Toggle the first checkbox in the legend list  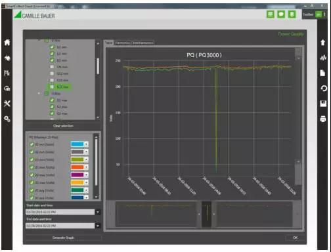pos(32,144)
